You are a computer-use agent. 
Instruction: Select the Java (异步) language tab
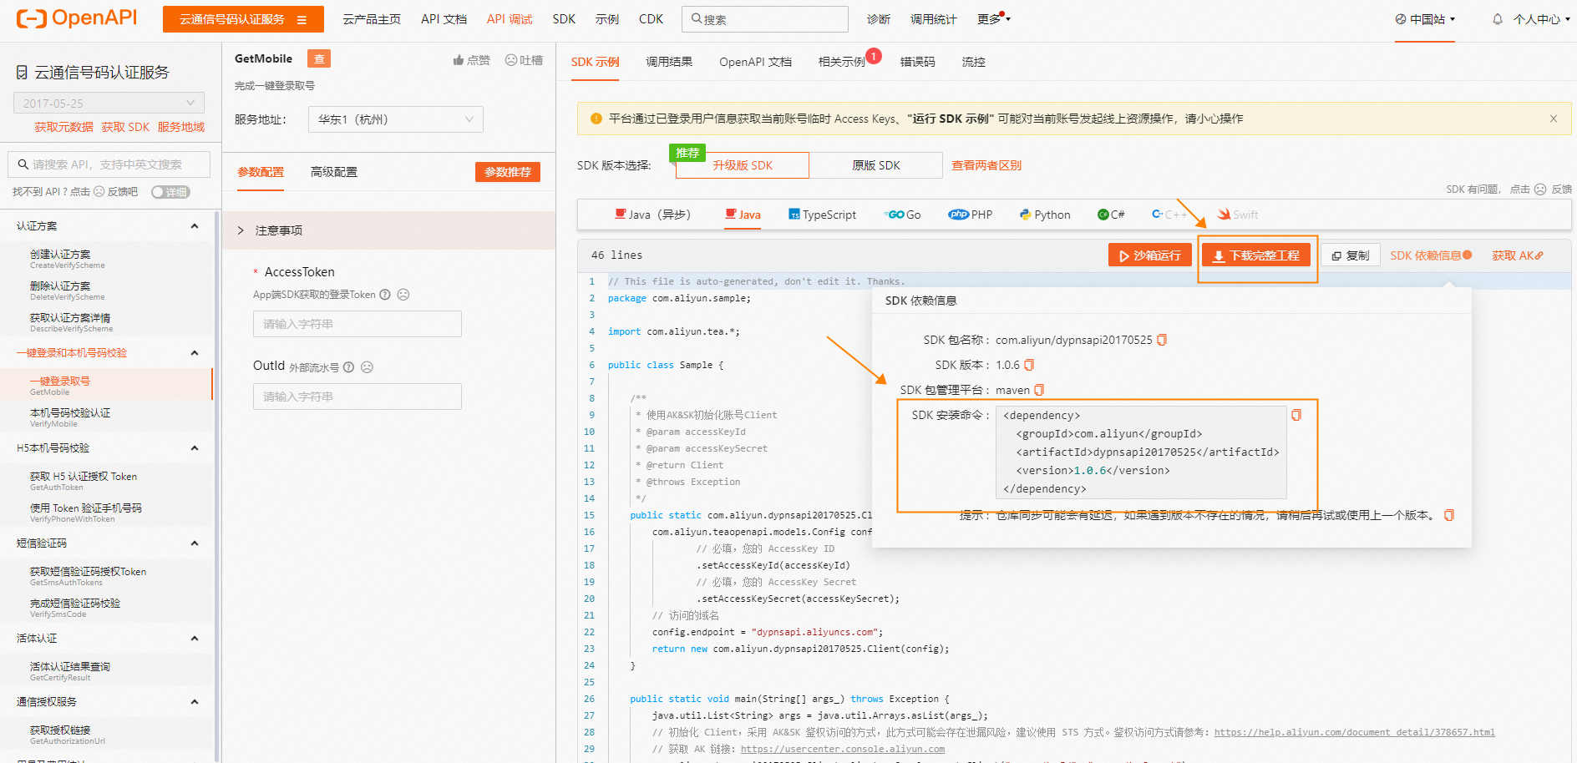(652, 215)
